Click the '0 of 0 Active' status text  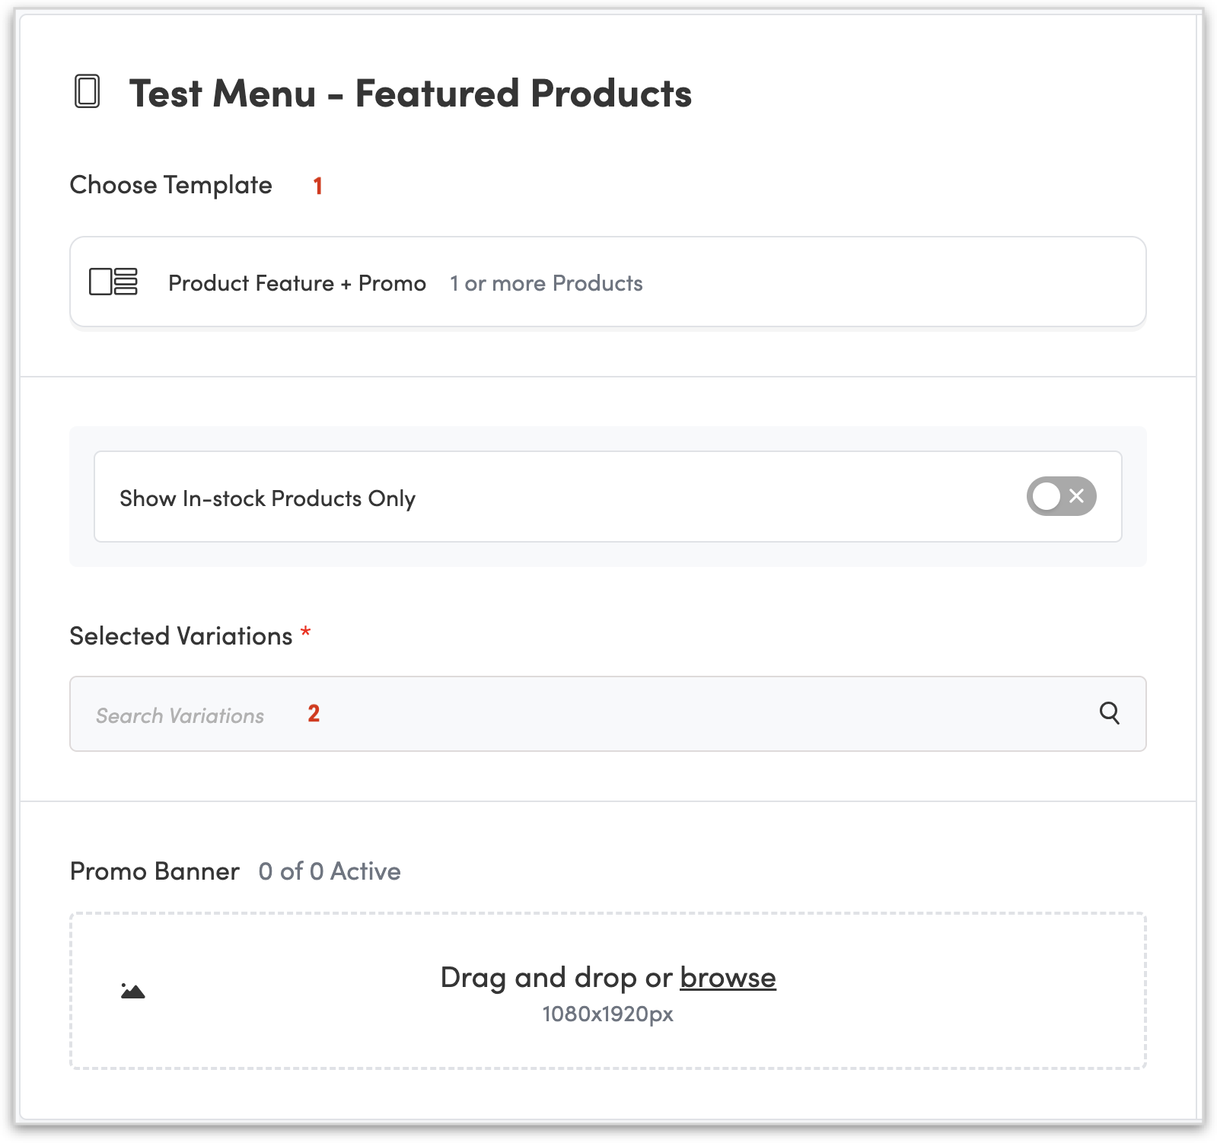pos(329,871)
